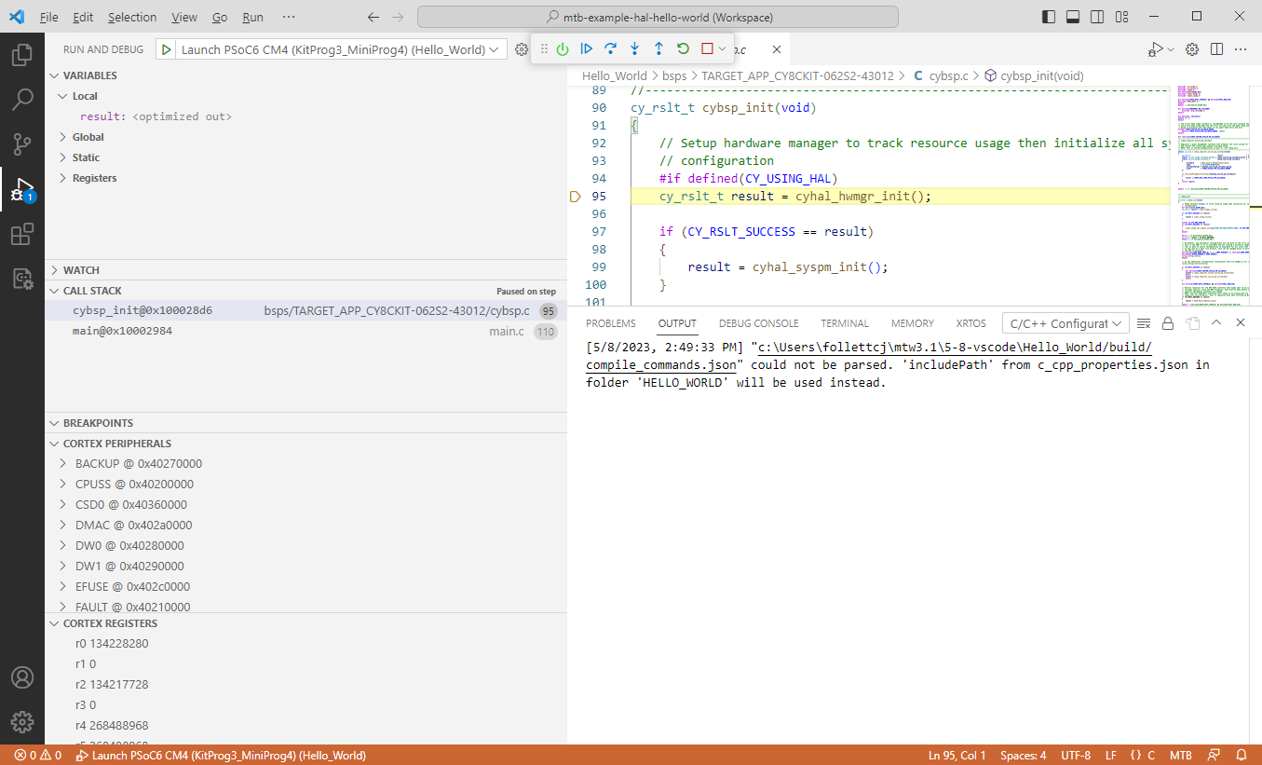
Task: Click Step Out in the debug toolbar
Action: click(658, 49)
